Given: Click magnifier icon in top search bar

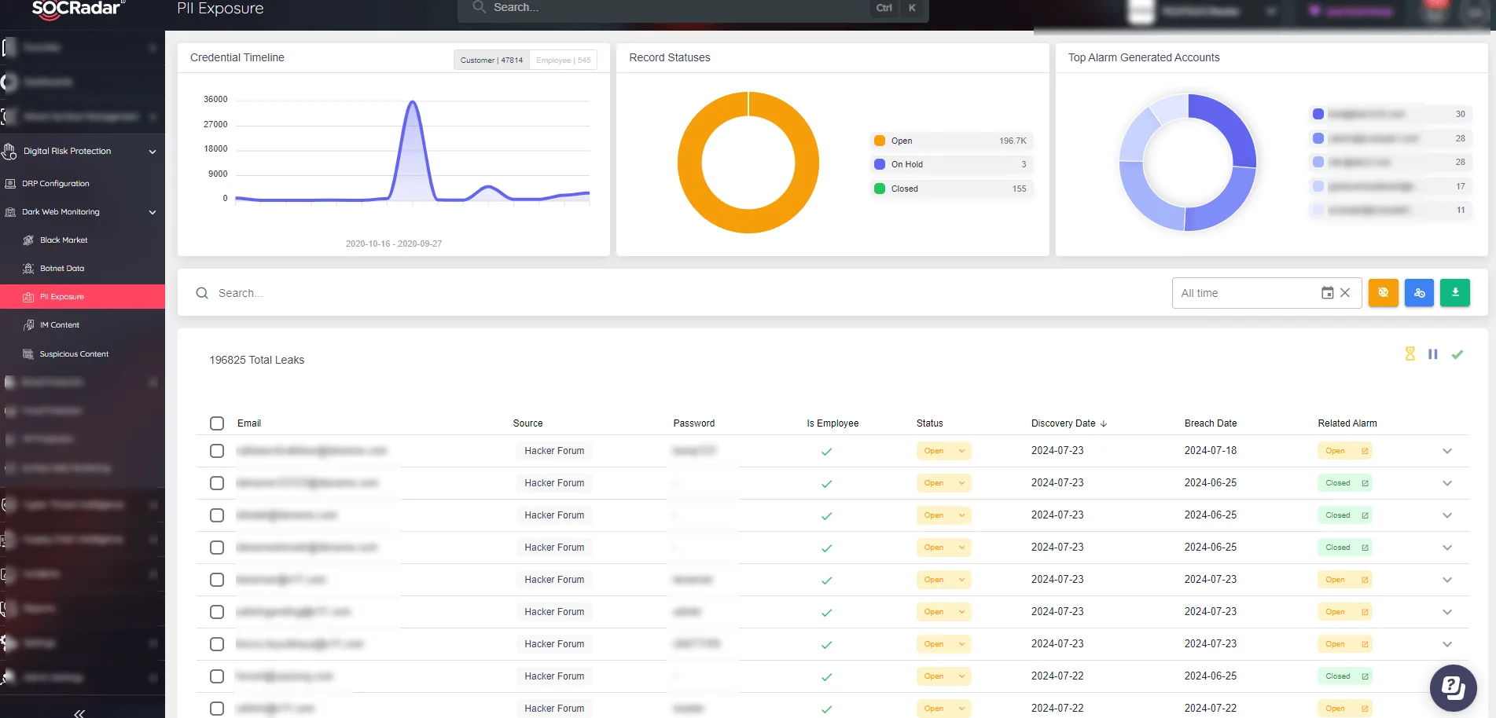Looking at the screenshot, I should (x=479, y=7).
